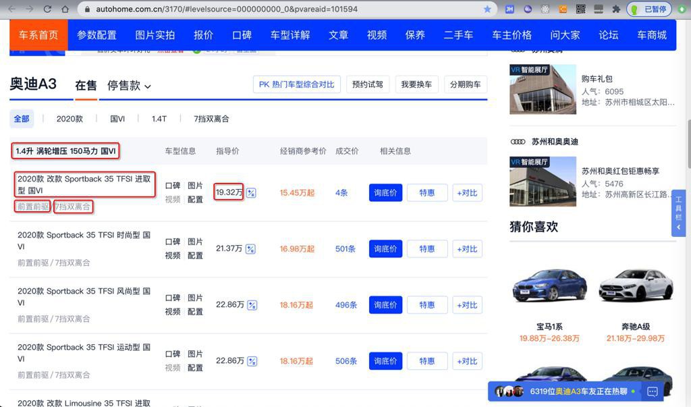The width and height of the screenshot is (691, 407).
Task: Click the browser home icon
Action: (x=65, y=9)
